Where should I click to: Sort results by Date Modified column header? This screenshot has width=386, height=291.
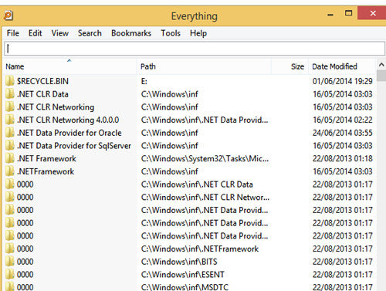pos(343,66)
